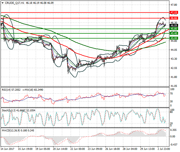Click the current price label 46.09
Screen dimensions: 180x152
pyautogui.click(x=174, y=25)
